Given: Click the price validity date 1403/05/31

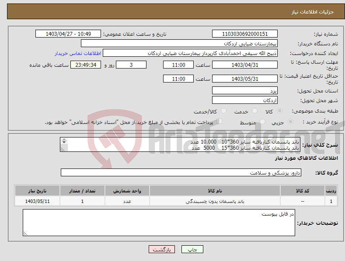Looking at the screenshot, I should [x=245, y=79].
